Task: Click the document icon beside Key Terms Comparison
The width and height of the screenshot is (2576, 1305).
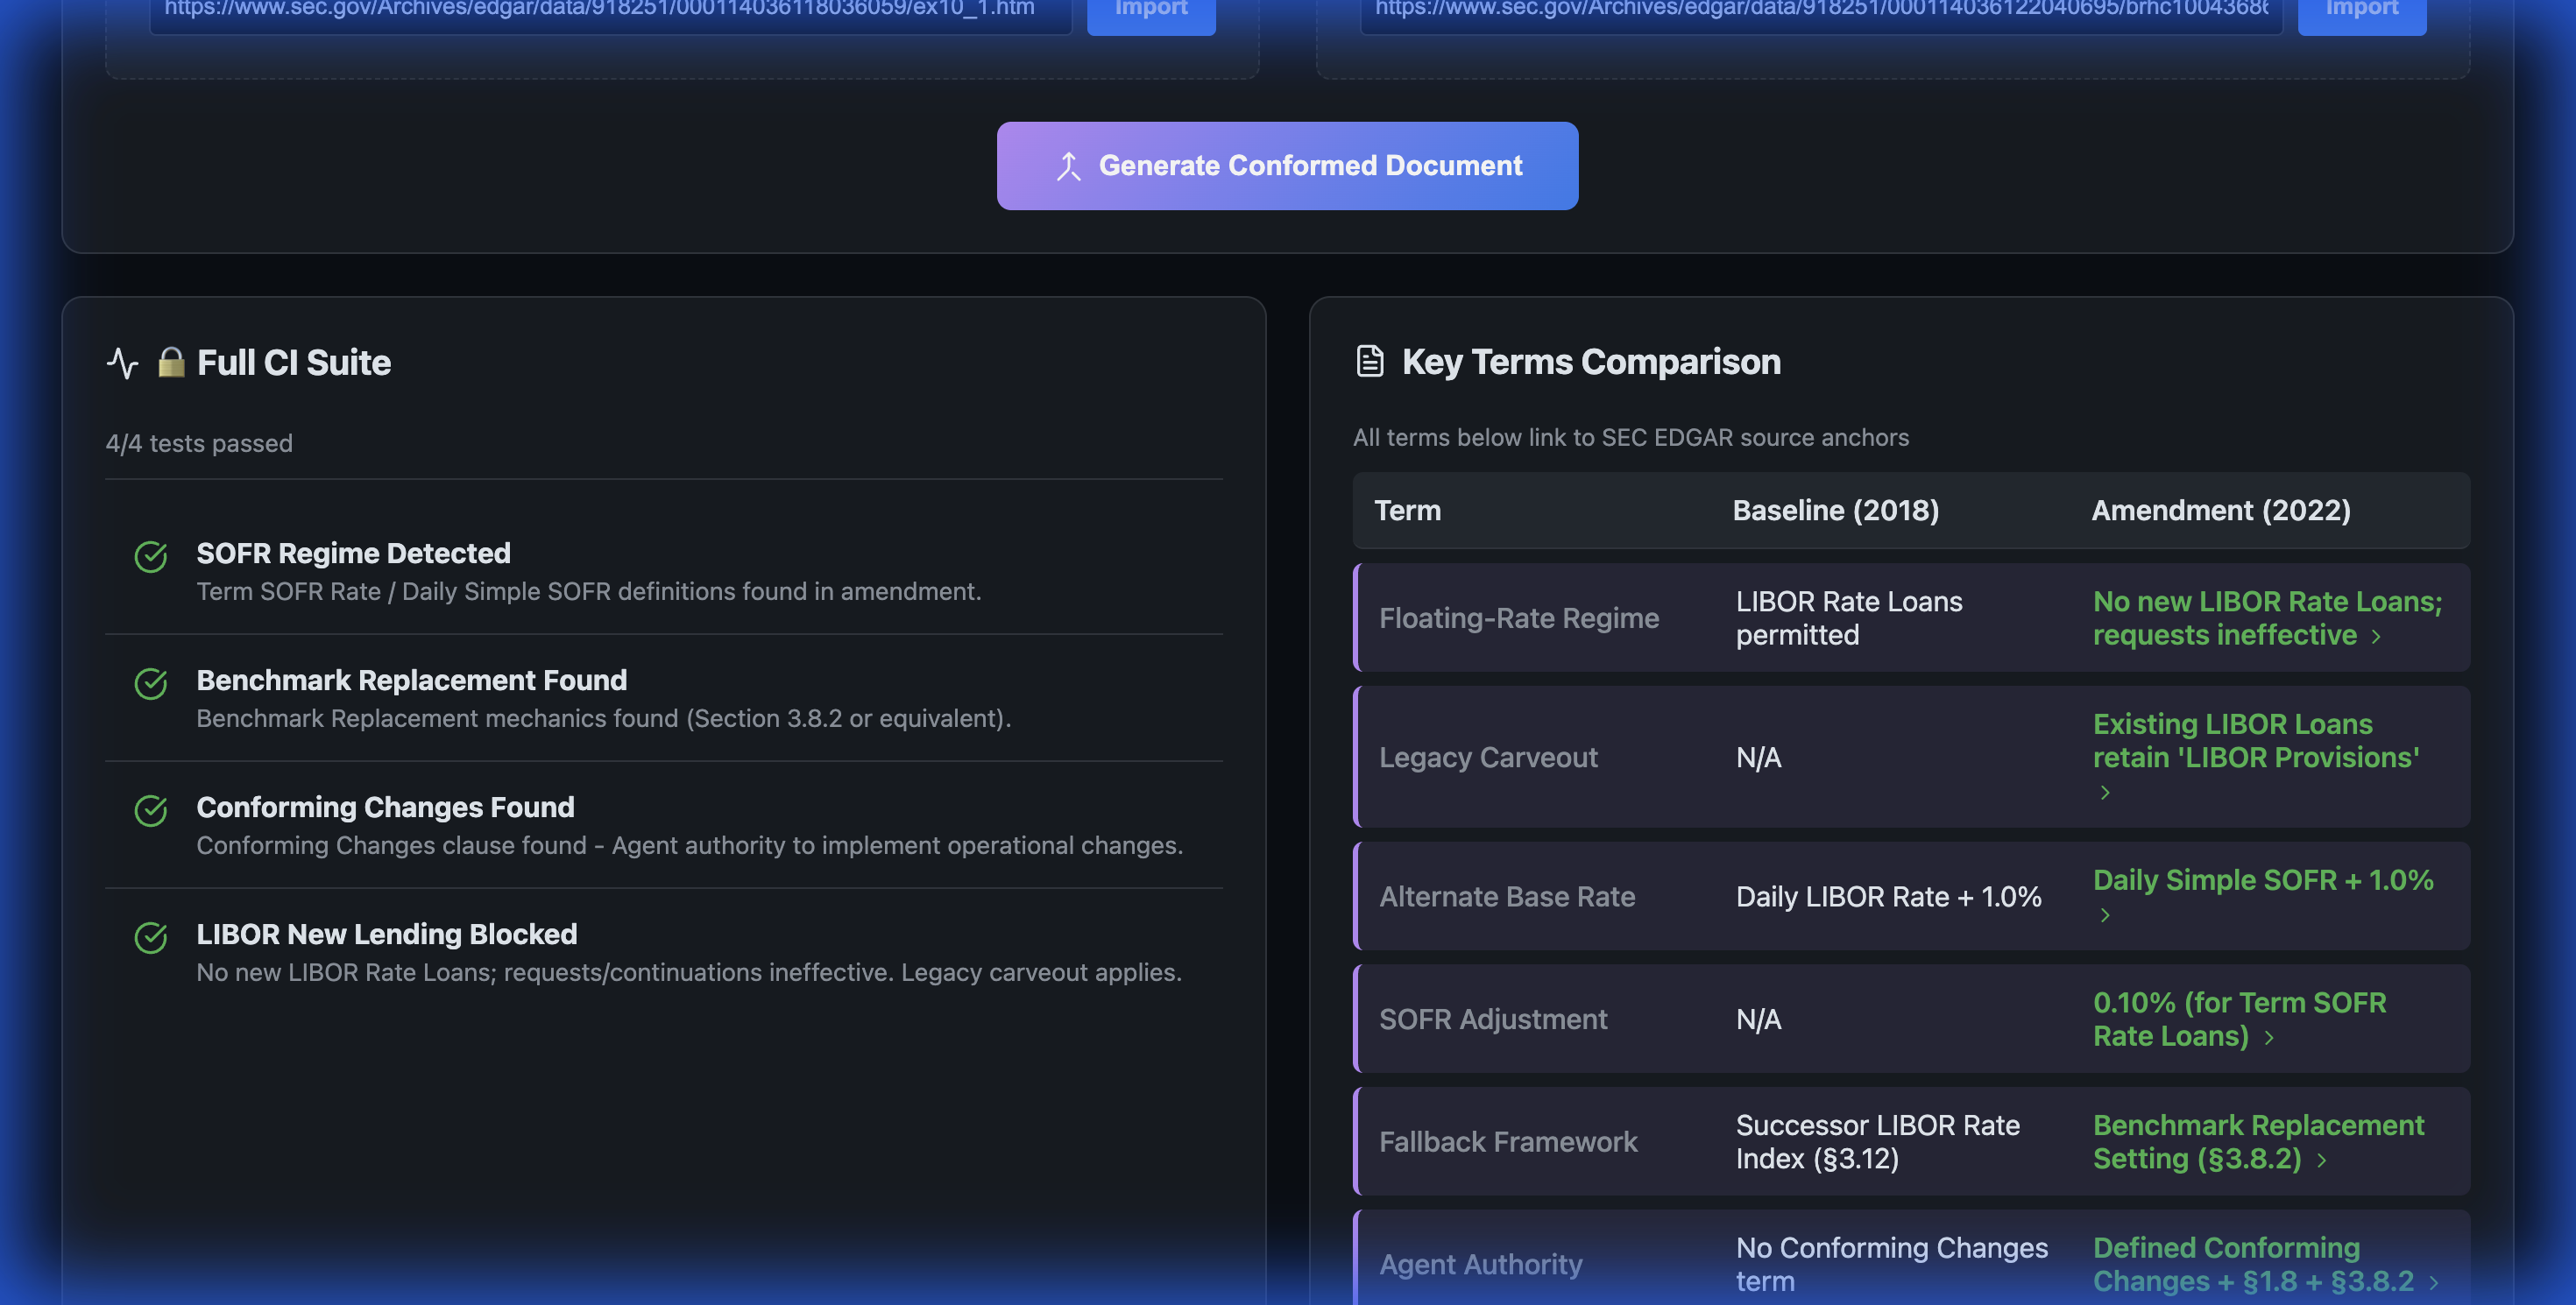Action: pos(1369,361)
